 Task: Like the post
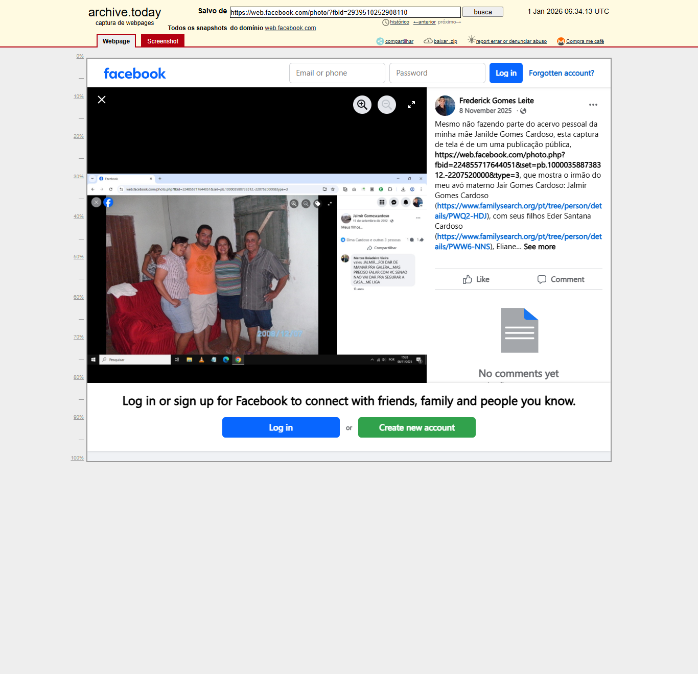(x=476, y=279)
